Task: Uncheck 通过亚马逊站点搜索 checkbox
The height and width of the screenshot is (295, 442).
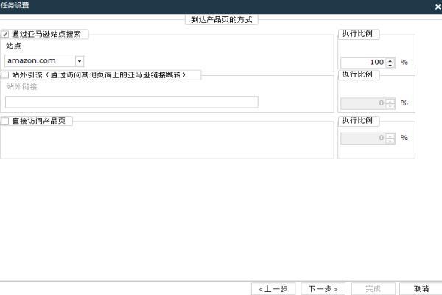Action: tap(5, 34)
